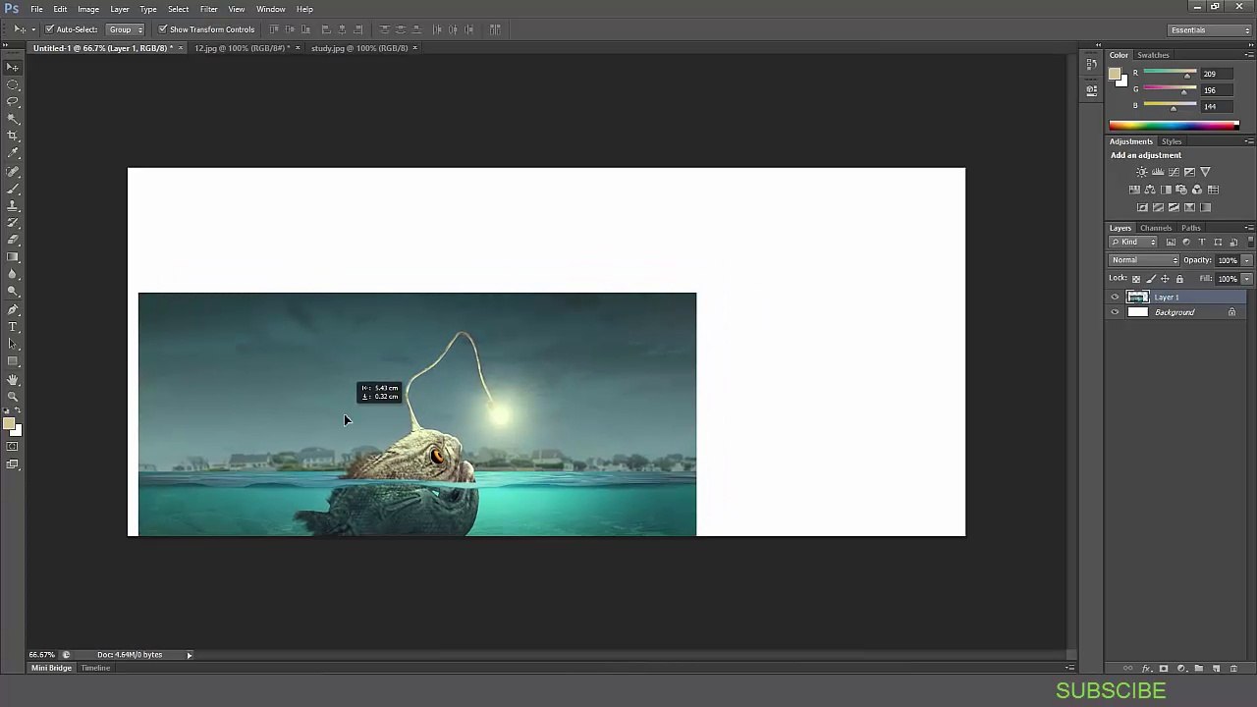Open the Filter menu
Viewport: 1257px width, 707px height.
[x=208, y=9]
